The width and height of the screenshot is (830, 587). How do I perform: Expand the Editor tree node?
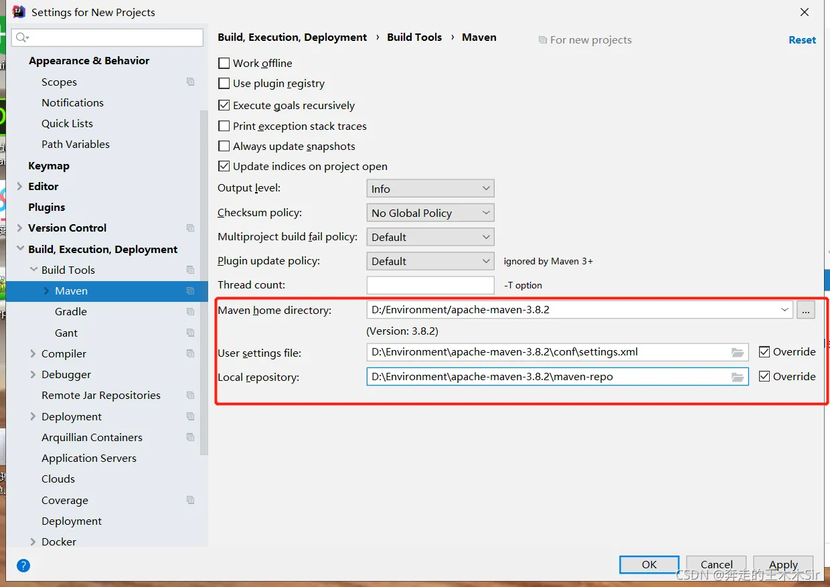[x=19, y=186]
